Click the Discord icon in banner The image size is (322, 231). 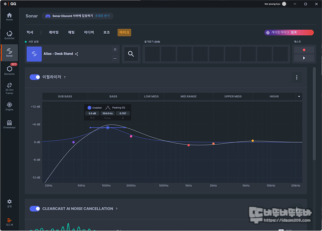coord(48,16)
